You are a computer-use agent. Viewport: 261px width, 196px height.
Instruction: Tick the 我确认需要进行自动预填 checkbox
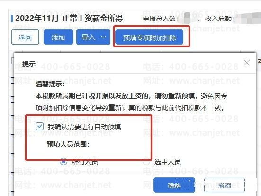pos(40,126)
